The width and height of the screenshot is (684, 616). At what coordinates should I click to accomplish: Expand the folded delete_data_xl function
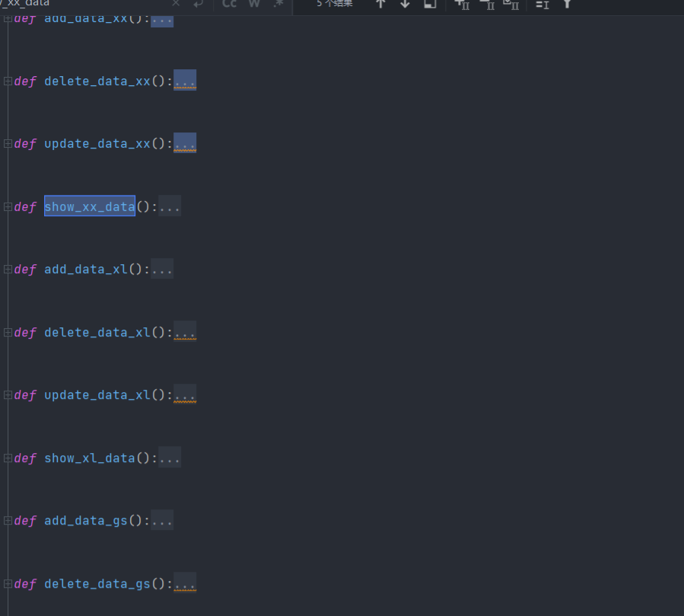coord(8,333)
